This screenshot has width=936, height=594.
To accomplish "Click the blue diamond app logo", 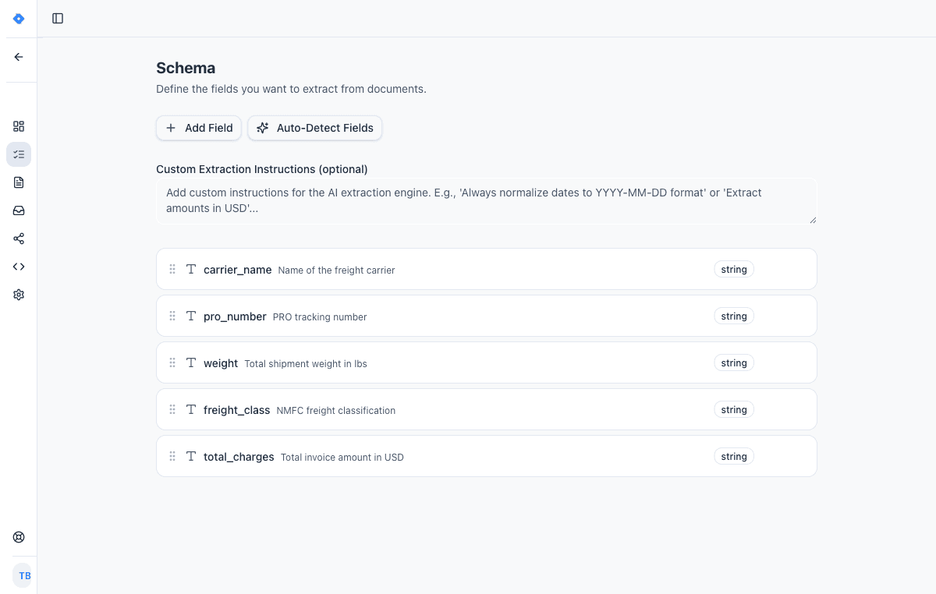I will pos(18,18).
